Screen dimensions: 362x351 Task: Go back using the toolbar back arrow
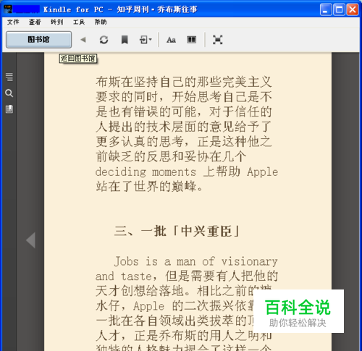pyautogui.click(x=83, y=40)
